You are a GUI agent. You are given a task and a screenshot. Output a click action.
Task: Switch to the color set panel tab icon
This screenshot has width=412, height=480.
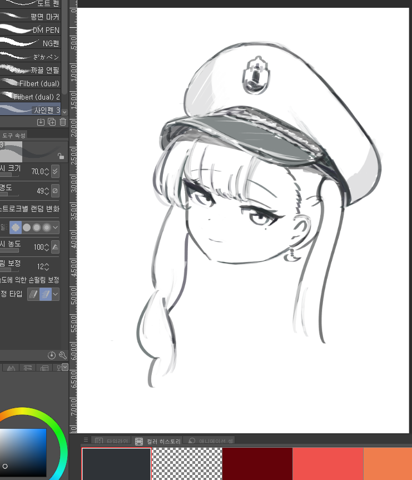(x=44, y=368)
